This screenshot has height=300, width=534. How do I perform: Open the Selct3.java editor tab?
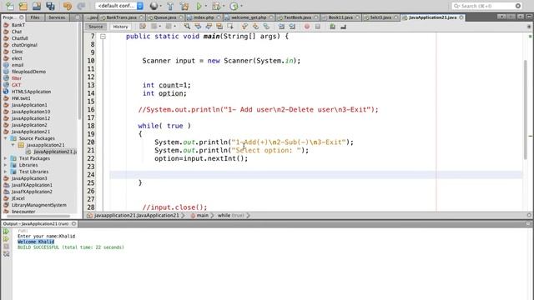[380, 17]
